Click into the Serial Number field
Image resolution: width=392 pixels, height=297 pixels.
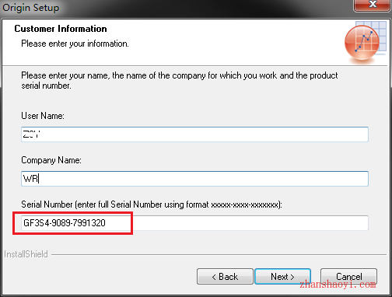click(x=194, y=223)
